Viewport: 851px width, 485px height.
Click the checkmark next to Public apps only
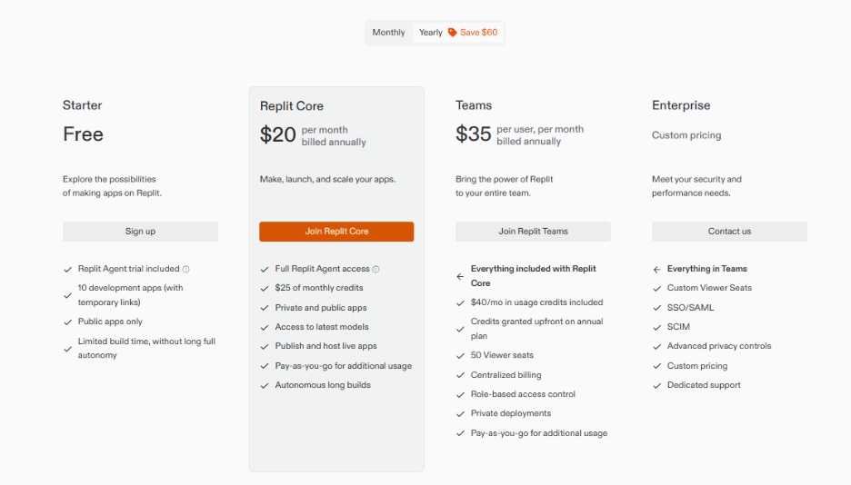[68, 322]
